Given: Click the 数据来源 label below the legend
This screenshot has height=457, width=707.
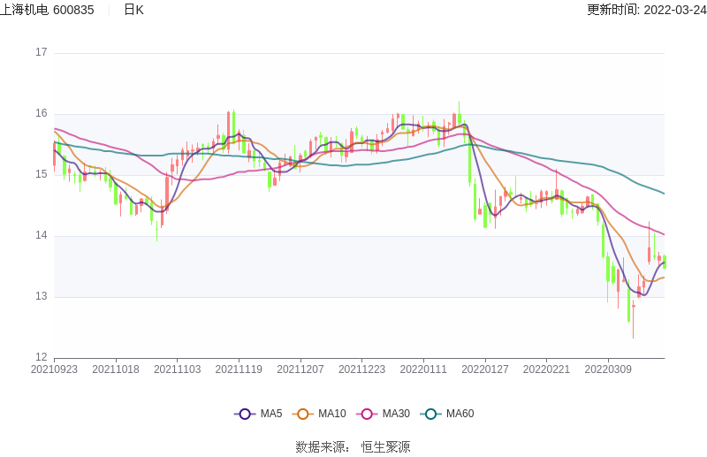Looking at the screenshot, I should 322,447.
